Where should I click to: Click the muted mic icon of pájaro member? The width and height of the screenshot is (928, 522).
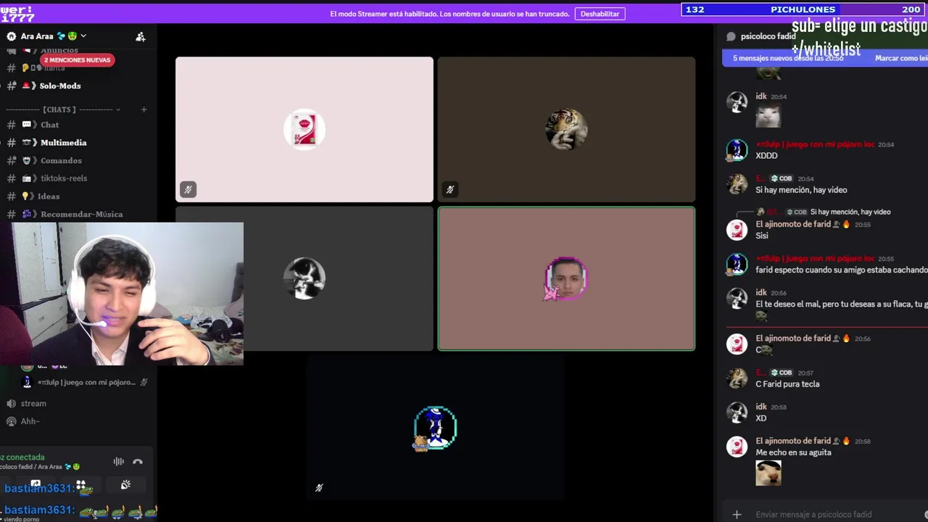point(144,382)
